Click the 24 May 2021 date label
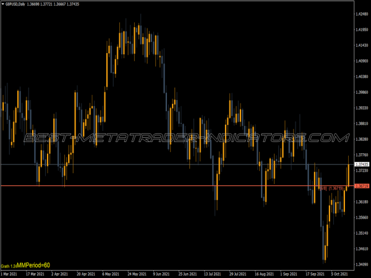 [x=136, y=274]
